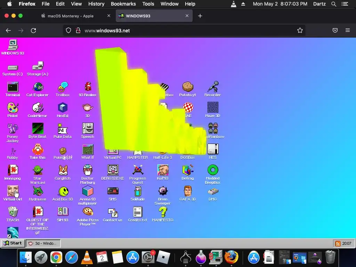Open the Corglitch corgi icon

[x=63, y=170]
